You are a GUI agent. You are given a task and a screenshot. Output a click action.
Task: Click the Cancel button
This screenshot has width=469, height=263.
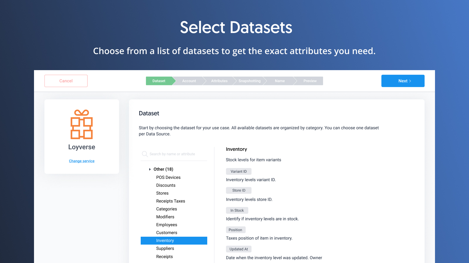tap(66, 81)
